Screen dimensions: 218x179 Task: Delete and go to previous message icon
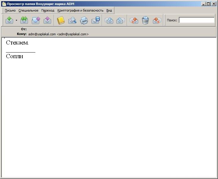134,20
